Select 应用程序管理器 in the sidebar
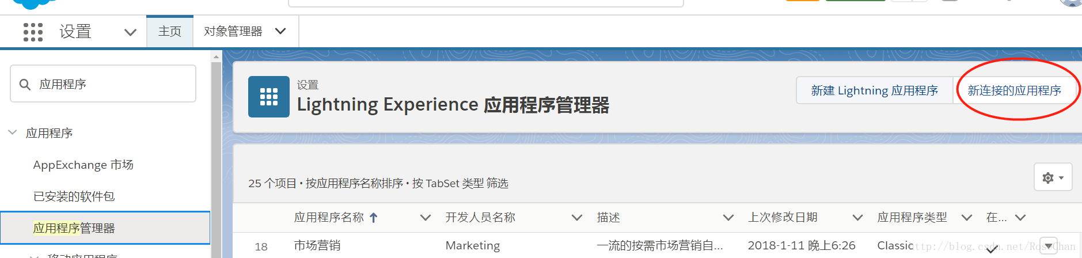Screen dimensions: 1082x258 (105, 228)
